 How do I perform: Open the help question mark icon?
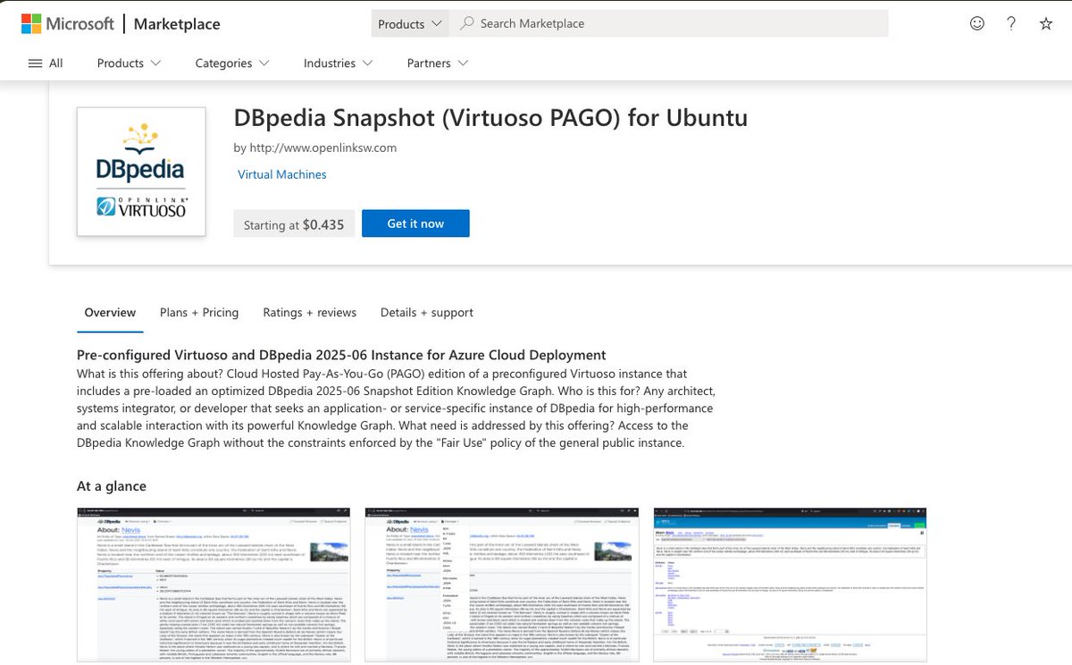[x=1010, y=23]
